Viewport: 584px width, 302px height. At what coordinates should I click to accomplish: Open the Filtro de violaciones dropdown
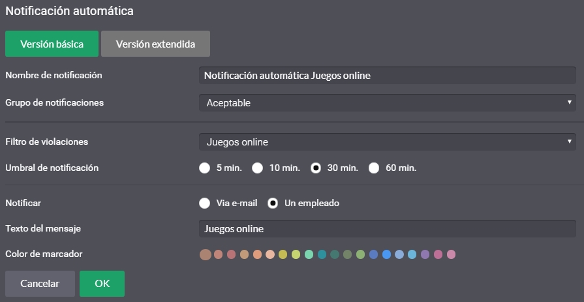click(x=388, y=142)
